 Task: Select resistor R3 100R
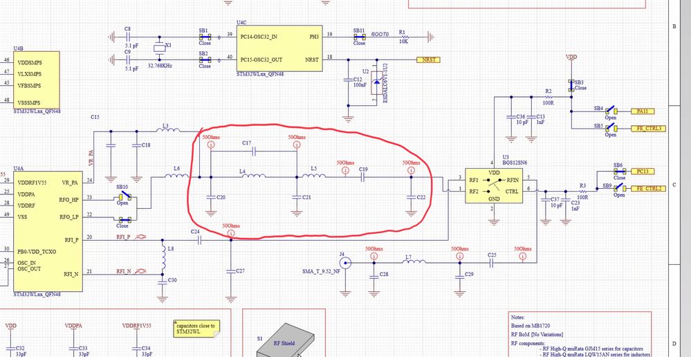click(582, 191)
